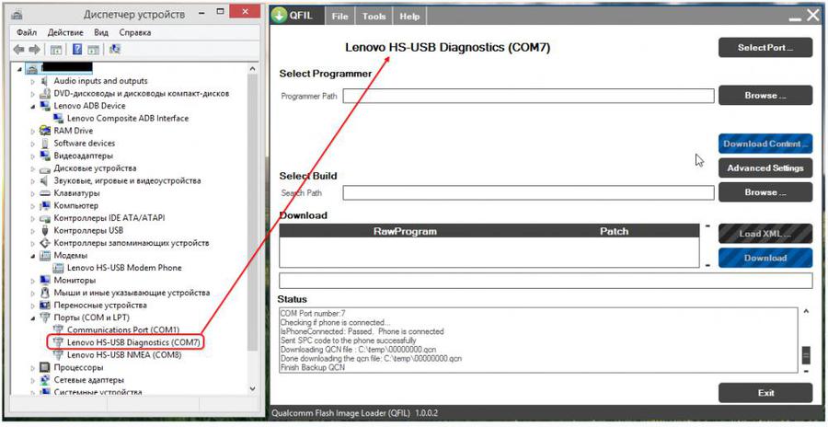828x427 pixels.
Task: Click the RawProgram column header
Action: [405, 232]
